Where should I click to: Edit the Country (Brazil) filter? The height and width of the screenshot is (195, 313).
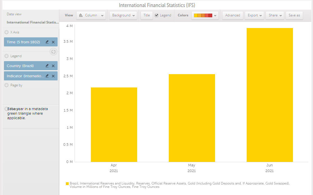point(47,66)
